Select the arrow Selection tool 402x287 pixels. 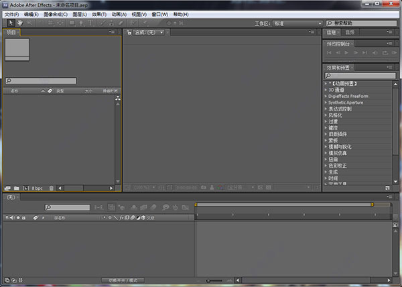click(x=11, y=23)
